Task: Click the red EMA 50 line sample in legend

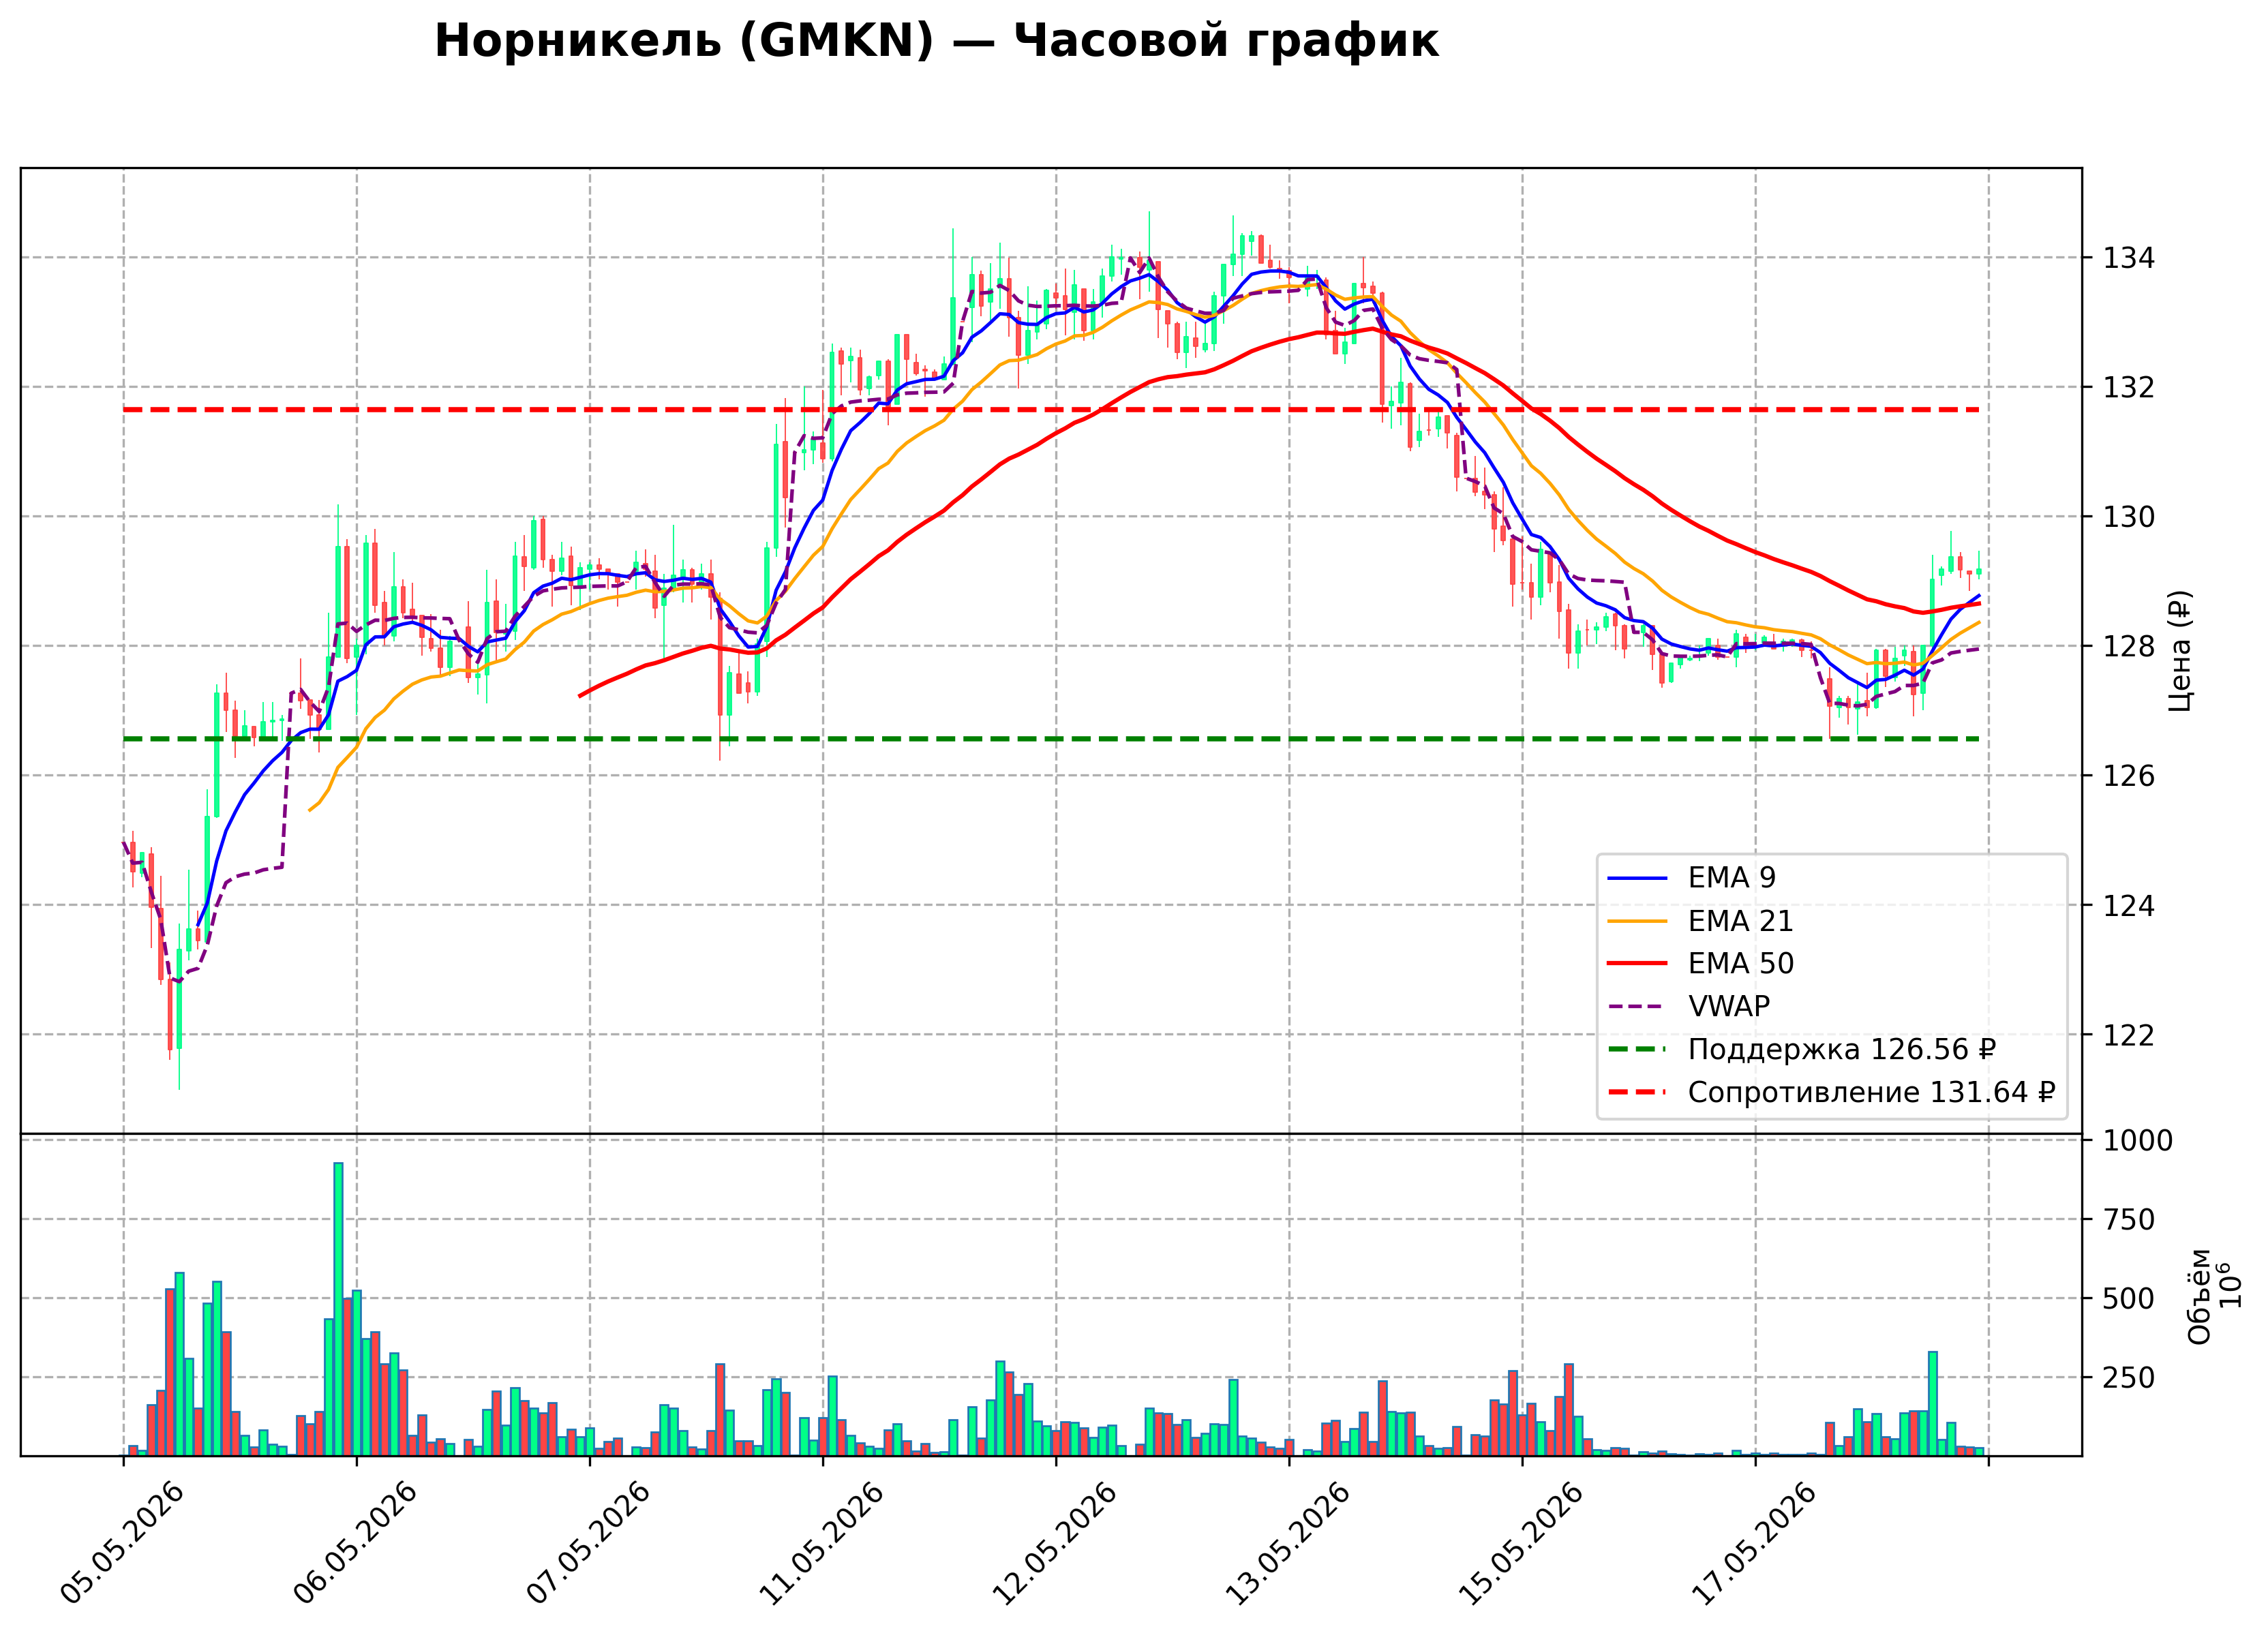Action: click(x=1637, y=964)
